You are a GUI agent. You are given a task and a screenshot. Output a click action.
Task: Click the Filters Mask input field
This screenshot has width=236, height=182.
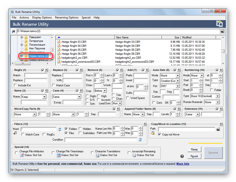tap(38, 129)
